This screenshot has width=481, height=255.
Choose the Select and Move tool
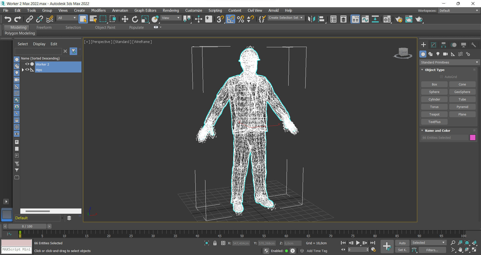click(125, 19)
